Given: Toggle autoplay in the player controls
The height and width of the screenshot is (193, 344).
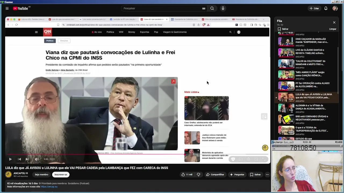Looking at the screenshot, I should (233, 159).
